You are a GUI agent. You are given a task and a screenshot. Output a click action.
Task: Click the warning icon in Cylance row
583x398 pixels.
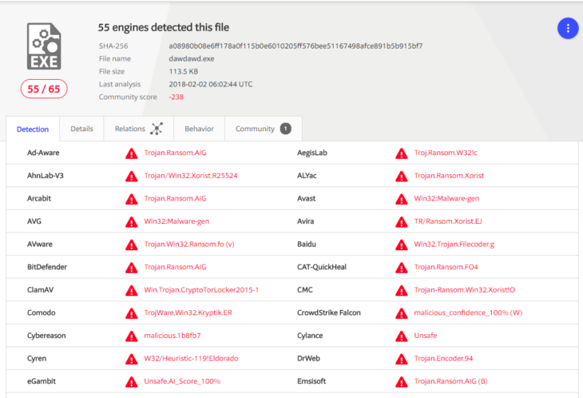point(401,336)
